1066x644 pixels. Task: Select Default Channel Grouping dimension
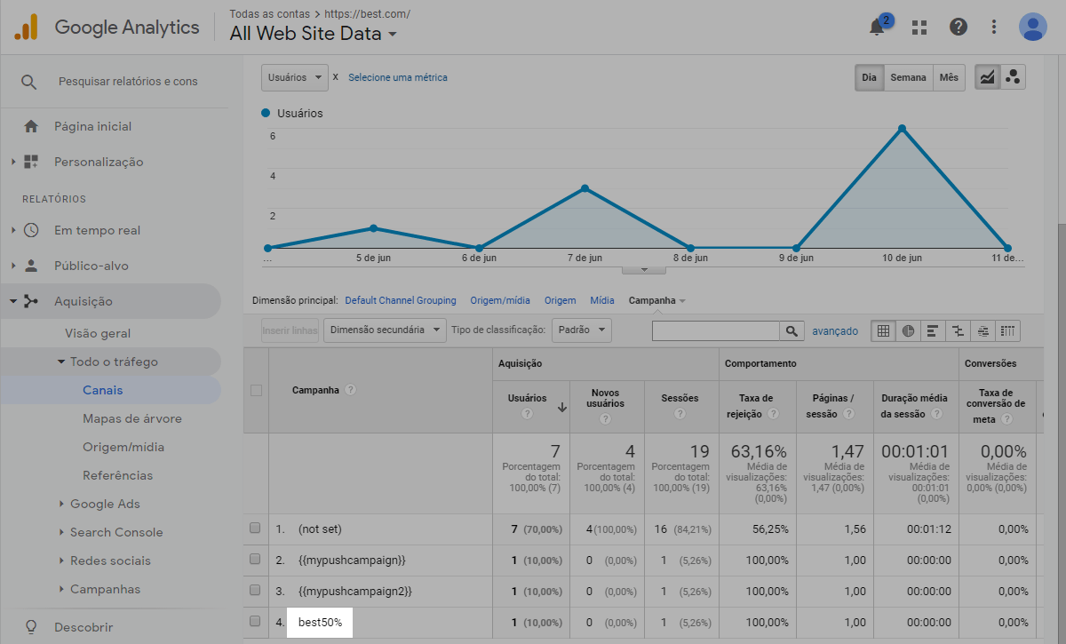pos(401,300)
